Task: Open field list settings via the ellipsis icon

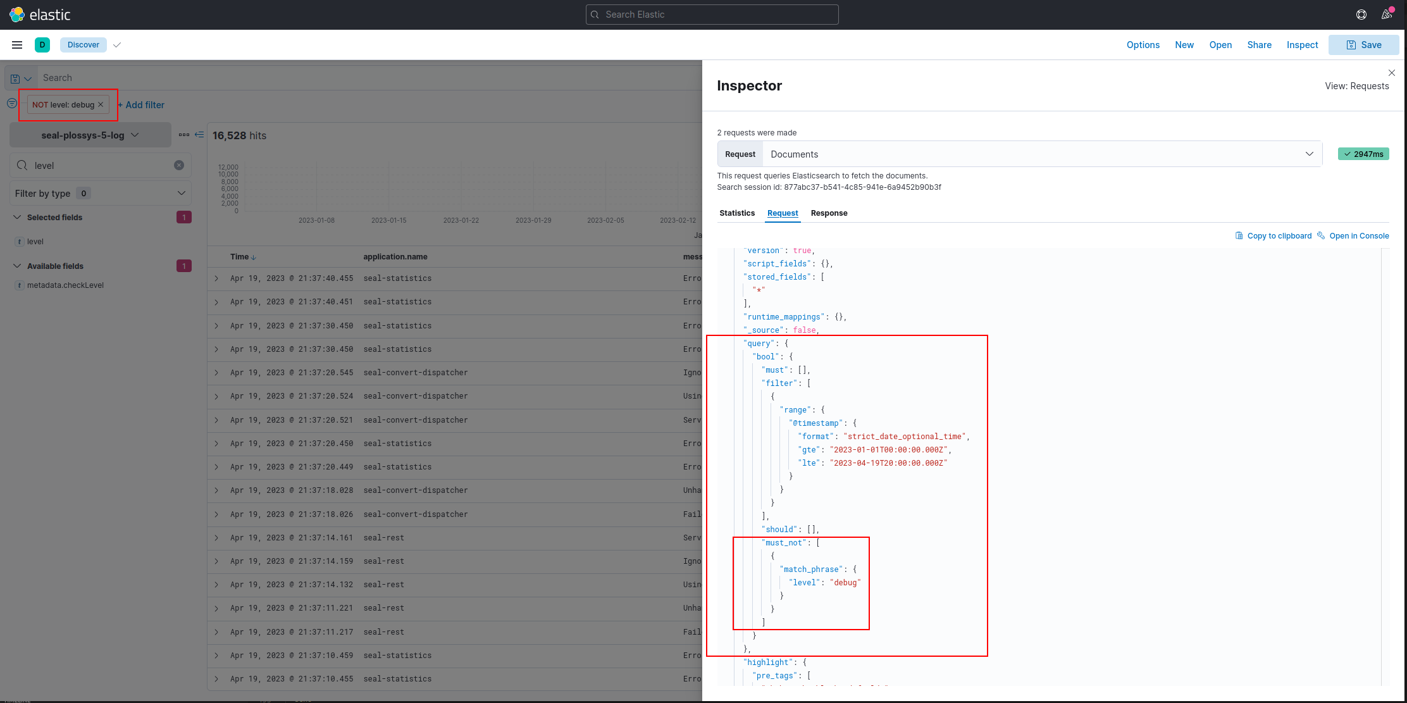Action: tap(185, 135)
